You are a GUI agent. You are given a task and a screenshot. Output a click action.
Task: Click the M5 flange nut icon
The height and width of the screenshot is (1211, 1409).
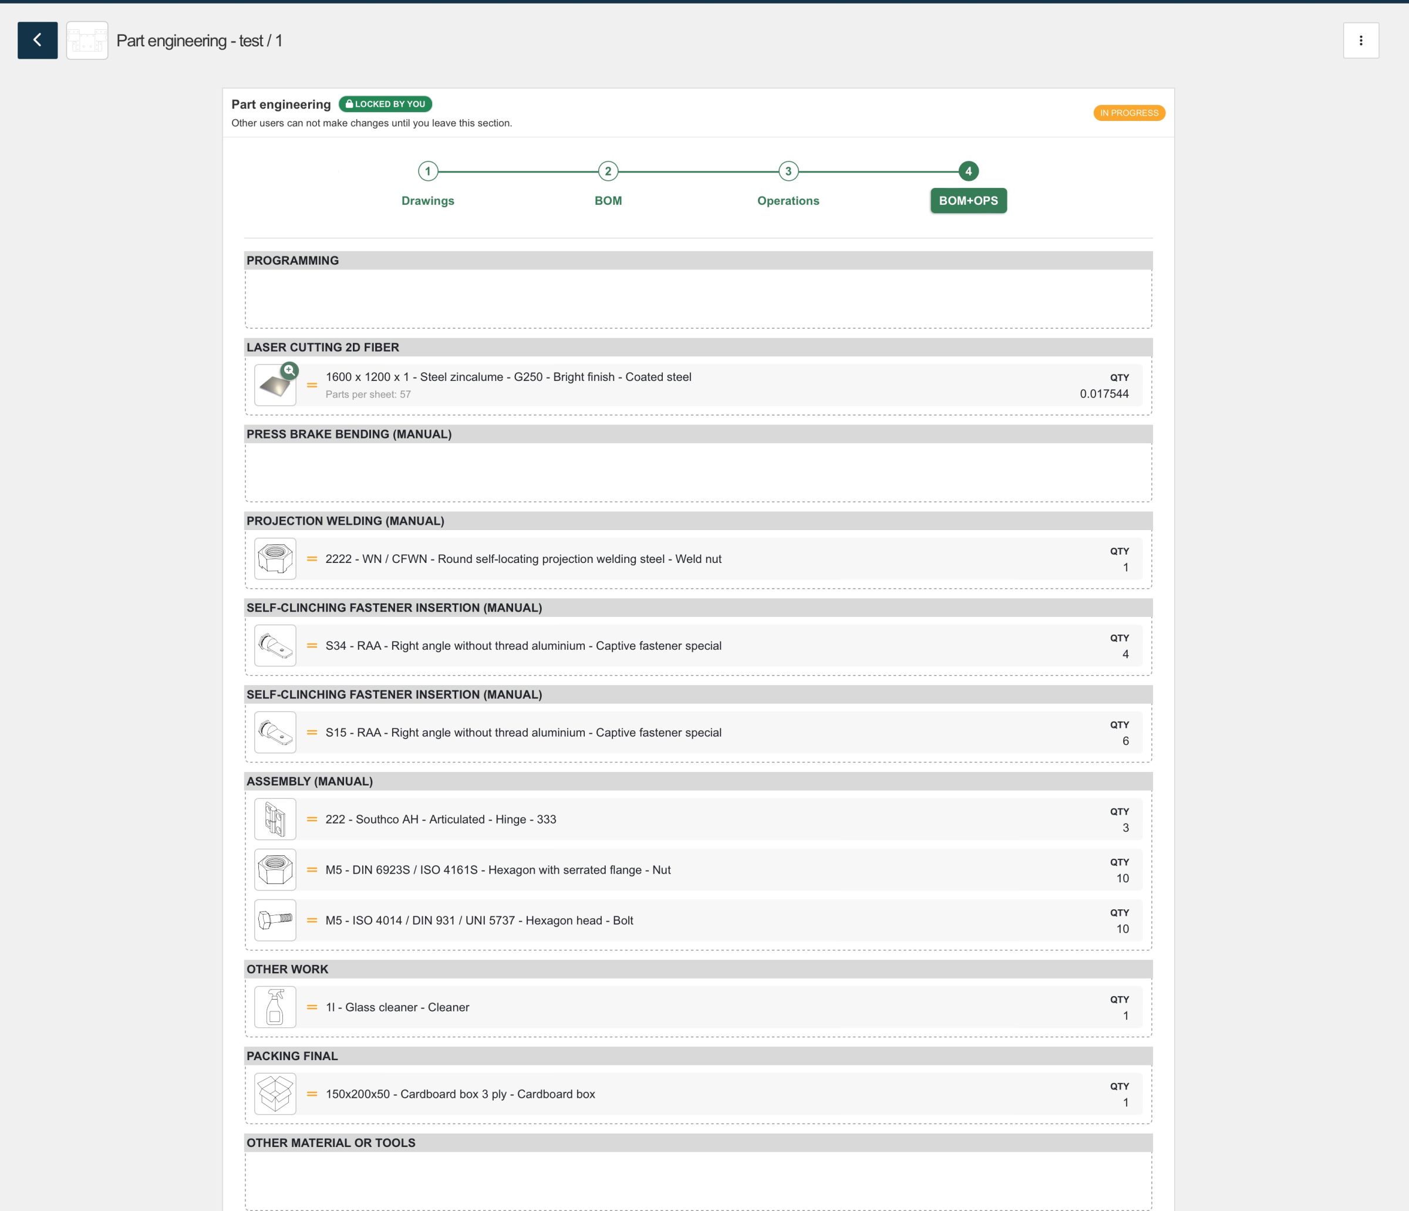[x=275, y=870]
